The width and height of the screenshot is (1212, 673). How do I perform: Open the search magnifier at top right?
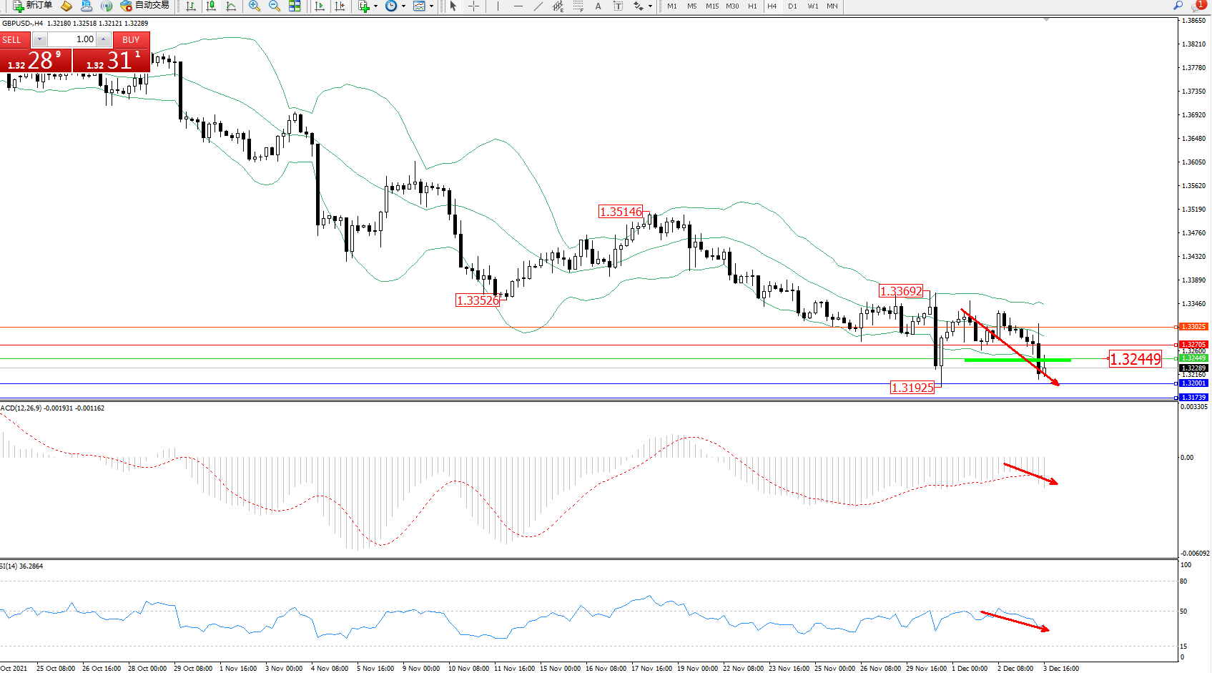pos(1178,6)
